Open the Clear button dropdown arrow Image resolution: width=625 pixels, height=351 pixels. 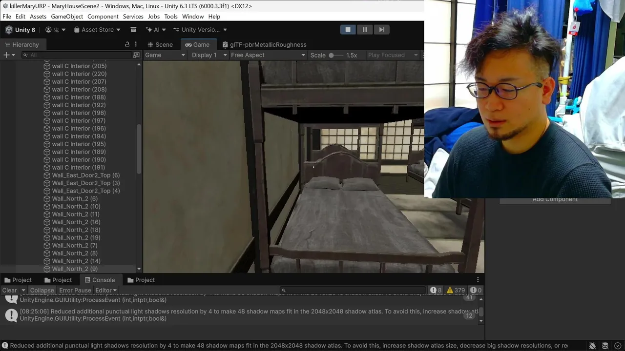(23, 290)
